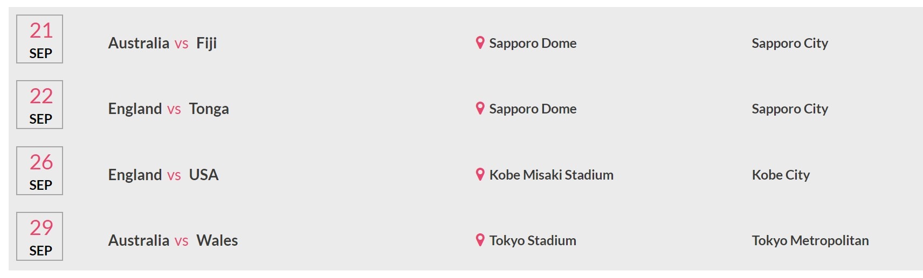This screenshot has height=278, width=923.
Task: Click the Kobe Misaki Stadium venue name
Action: (551, 175)
